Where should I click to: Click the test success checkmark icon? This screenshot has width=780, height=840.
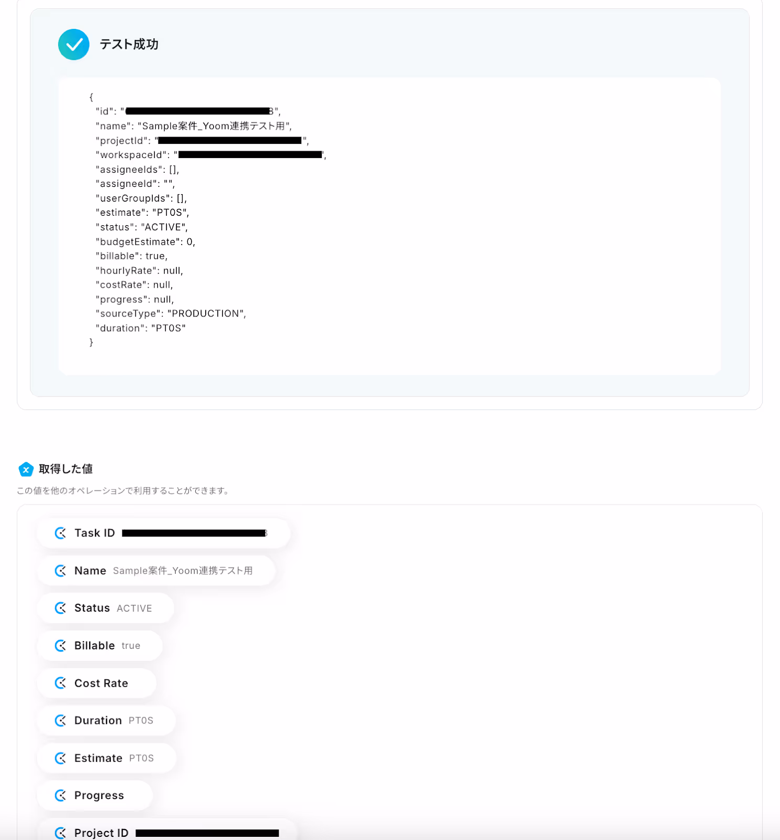pos(73,45)
